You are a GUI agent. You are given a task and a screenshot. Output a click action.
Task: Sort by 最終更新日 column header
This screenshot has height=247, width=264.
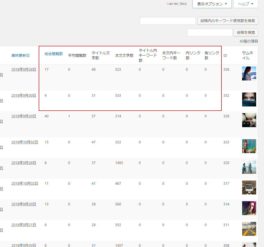pos(20,55)
